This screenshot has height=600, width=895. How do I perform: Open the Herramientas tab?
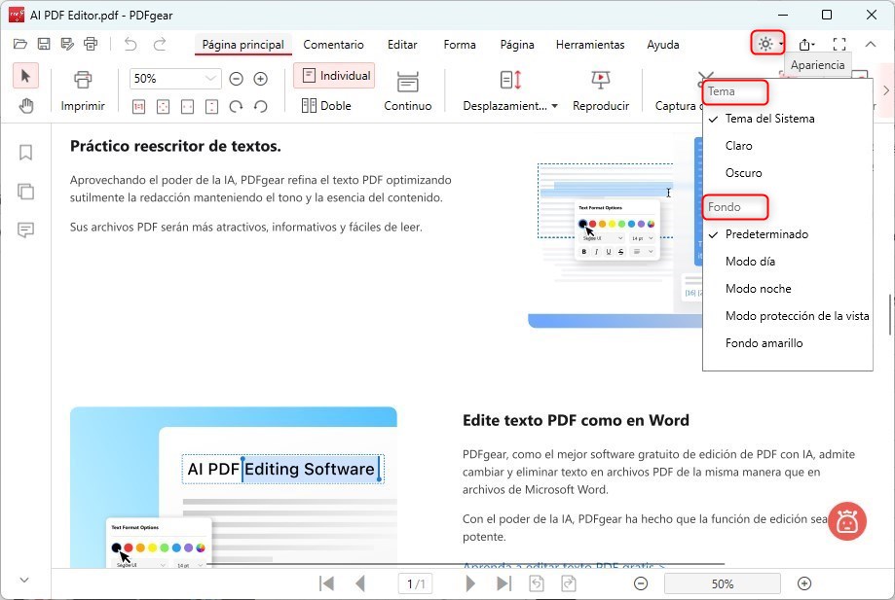590,45
